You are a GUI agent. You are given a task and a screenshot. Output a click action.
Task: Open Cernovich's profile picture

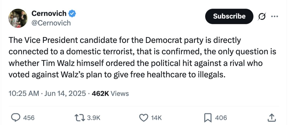(18, 18)
